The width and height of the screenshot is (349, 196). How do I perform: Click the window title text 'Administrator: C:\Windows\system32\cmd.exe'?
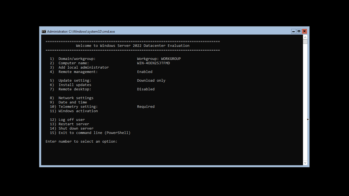tap(81, 32)
